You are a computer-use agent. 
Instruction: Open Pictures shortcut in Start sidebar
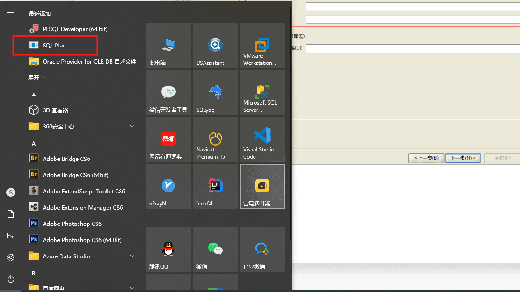[x=11, y=236]
